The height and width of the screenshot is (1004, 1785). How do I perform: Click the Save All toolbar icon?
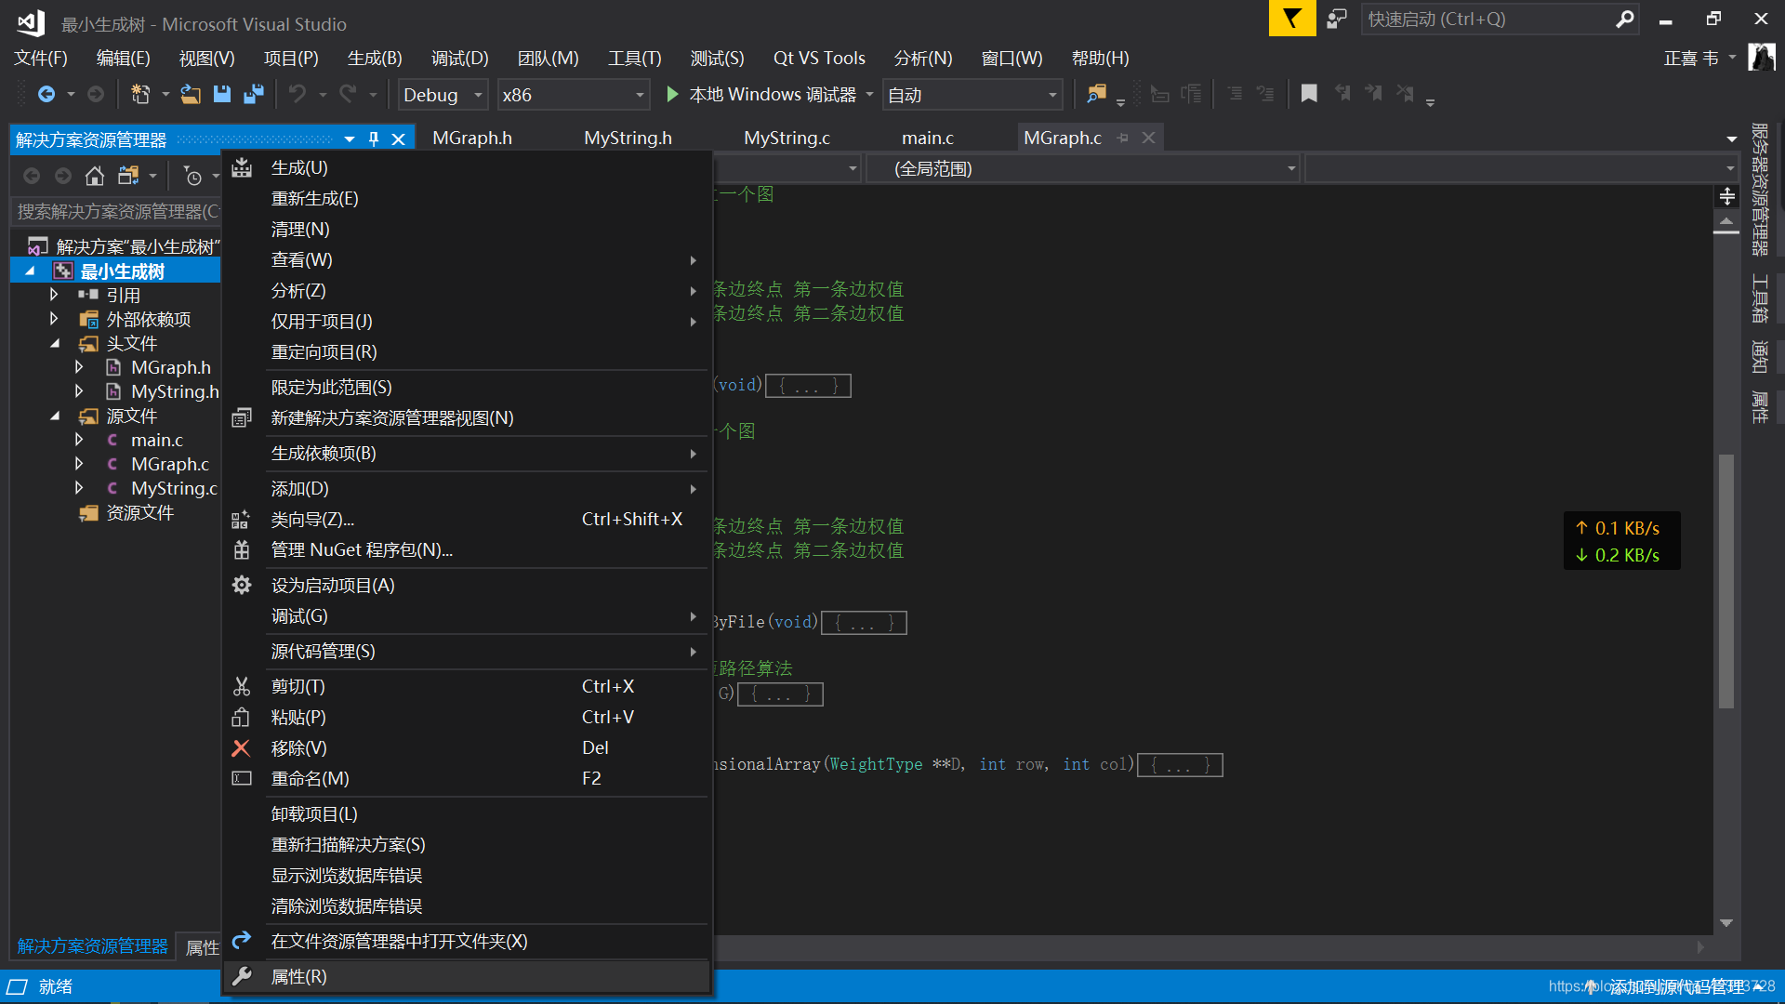(253, 94)
